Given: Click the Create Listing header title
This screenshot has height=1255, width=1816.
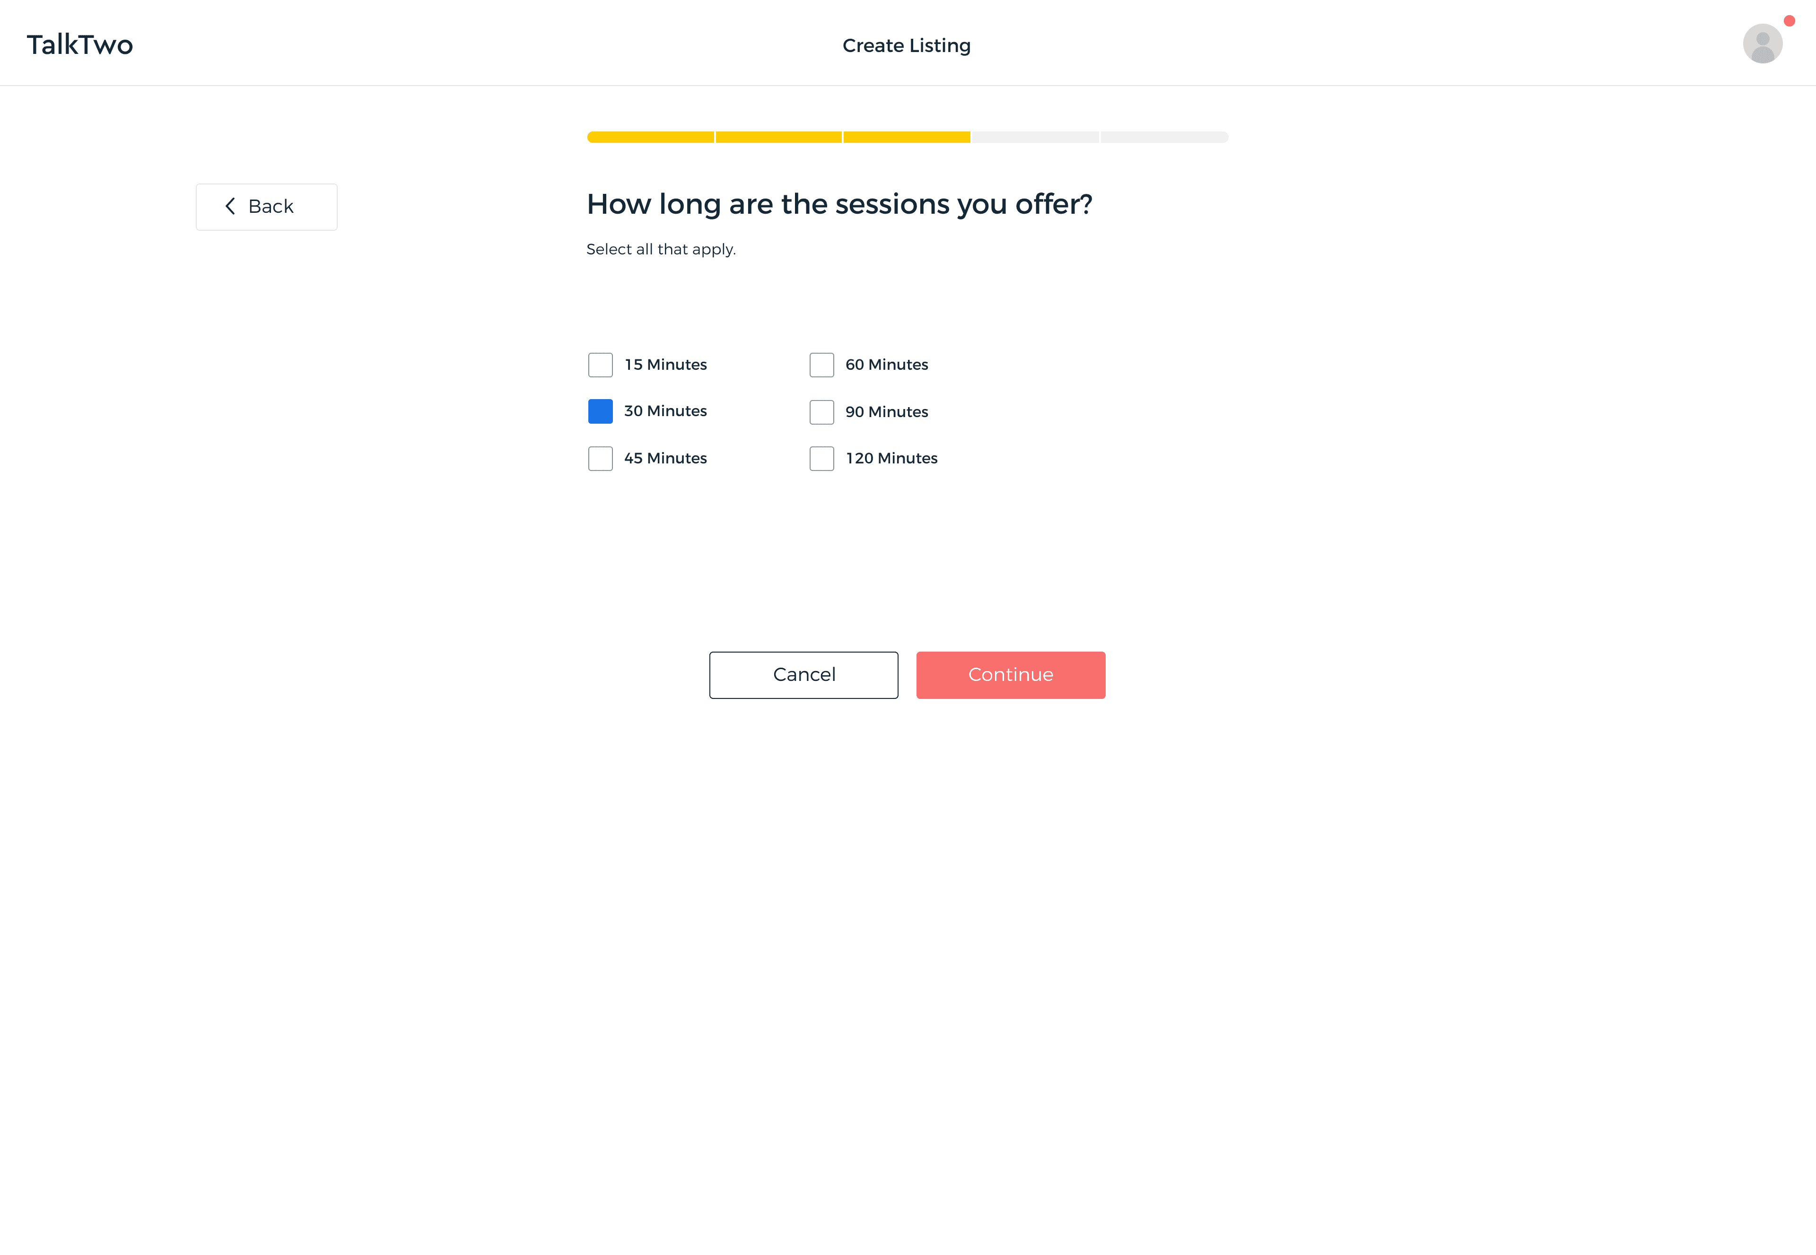Looking at the screenshot, I should pos(906,45).
